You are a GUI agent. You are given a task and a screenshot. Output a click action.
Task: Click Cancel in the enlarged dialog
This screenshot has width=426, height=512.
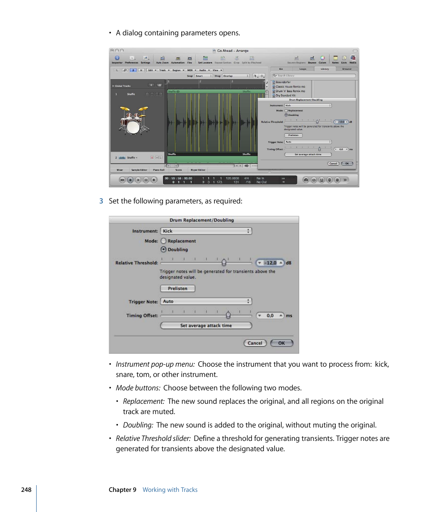pos(255,343)
